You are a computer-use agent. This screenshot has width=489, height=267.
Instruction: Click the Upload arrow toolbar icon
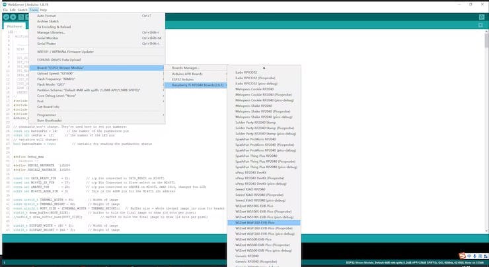[x=13, y=17]
